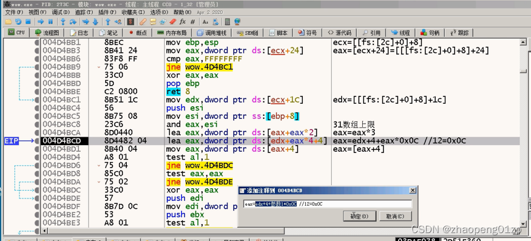Toggle breakpoint dot at address 004D4BD1
Viewport: 531px width, 241px height.
(x=36, y=149)
